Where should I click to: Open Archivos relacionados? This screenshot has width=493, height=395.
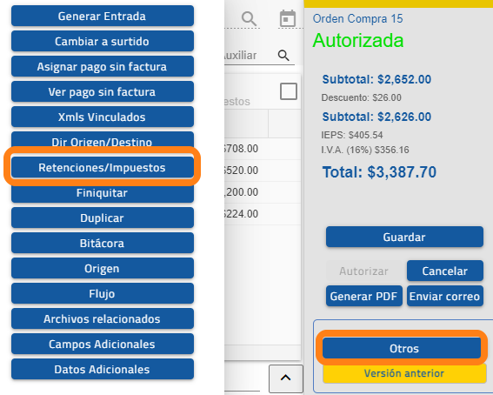point(103,318)
